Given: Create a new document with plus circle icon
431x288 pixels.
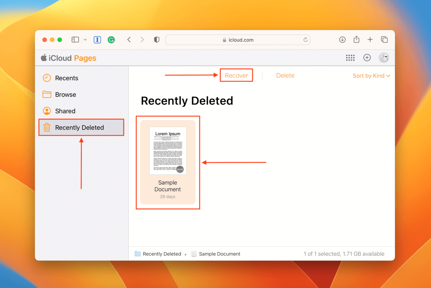Looking at the screenshot, I should pos(367,58).
